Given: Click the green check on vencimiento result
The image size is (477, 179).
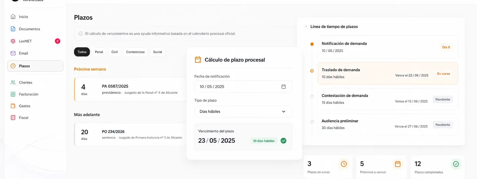Looking at the screenshot, I should (283, 140).
